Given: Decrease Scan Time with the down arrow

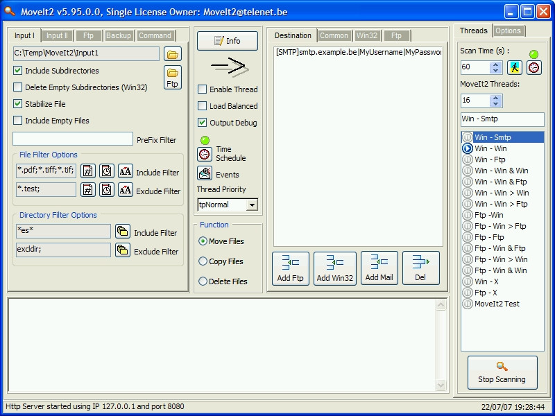Looking at the screenshot, I should [496, 71].
